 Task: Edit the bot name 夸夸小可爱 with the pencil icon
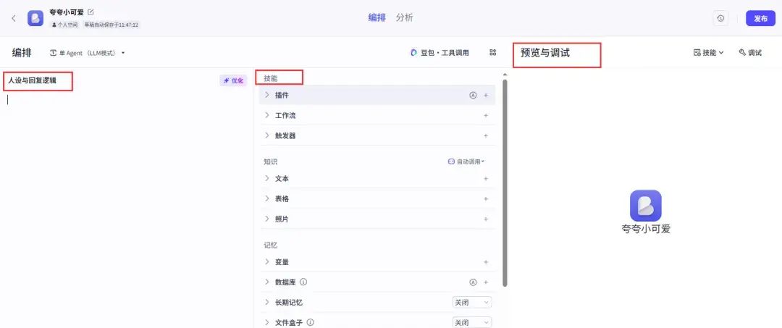pos(91,12)
